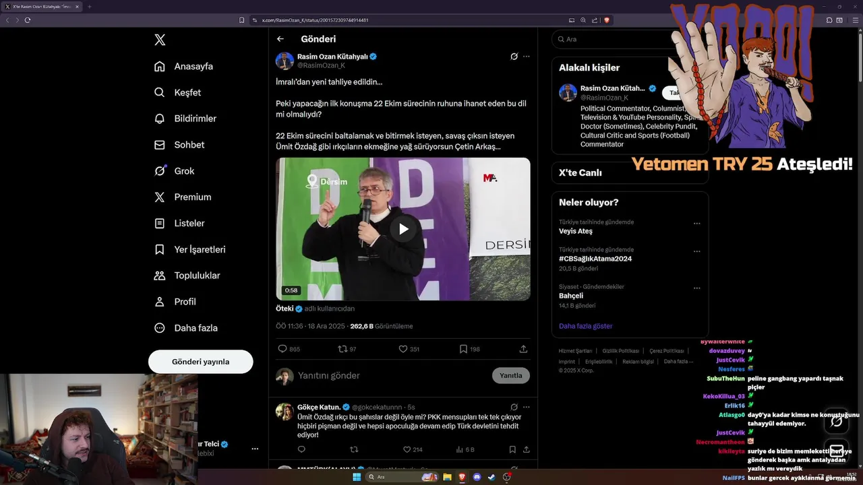Image resolution: width=863 pixels, height=485 pixels.
Task: Open Listeler in the sidebar
Action: point(179,223)
